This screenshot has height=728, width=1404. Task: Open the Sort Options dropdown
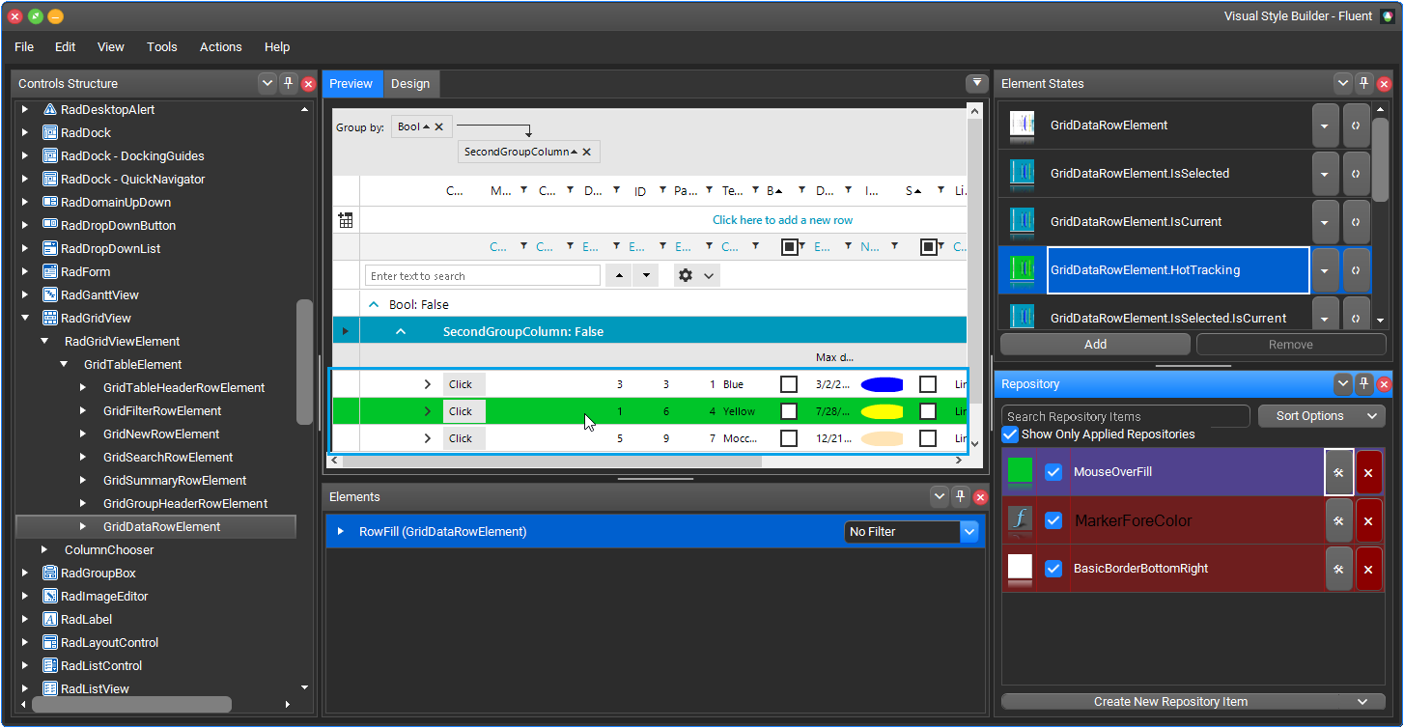[x=1322, y=416]
